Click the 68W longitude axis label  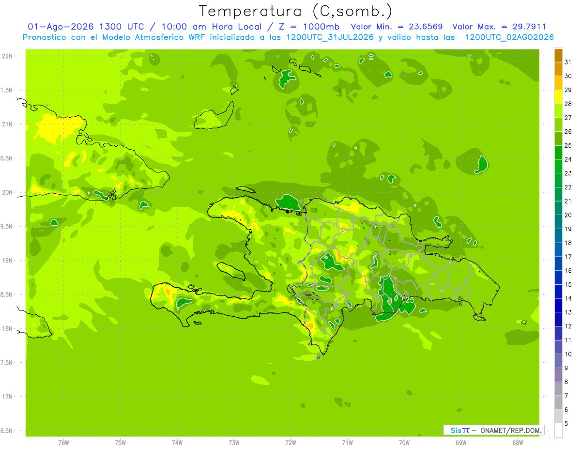coord(518,443)
